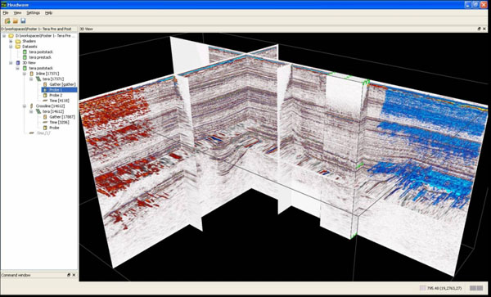Click the Inline [17371] slice icon
491x297 pixels.
click(x=31, y=74)
